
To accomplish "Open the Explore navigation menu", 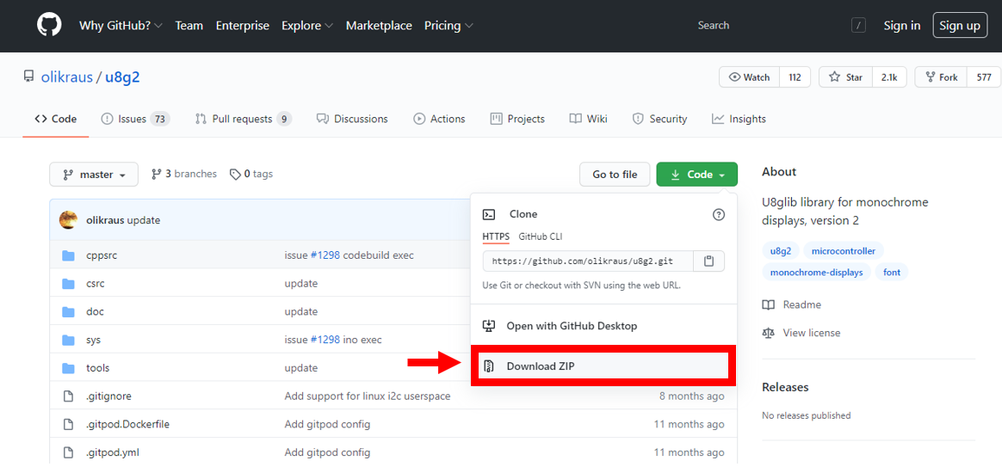I will click(x=306, y=26).
